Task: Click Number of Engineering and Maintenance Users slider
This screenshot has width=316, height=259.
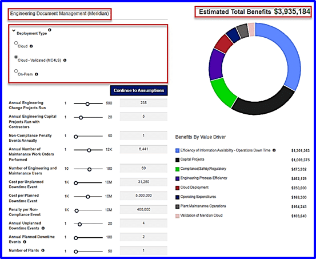Action: [x=90, y=169]
